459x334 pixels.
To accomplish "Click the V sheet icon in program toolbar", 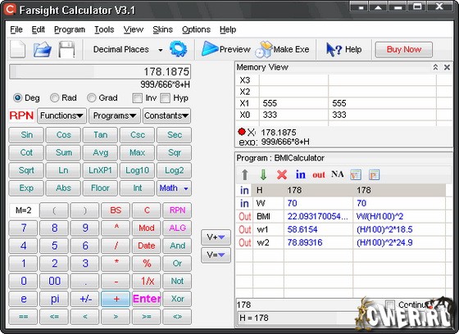I will [356, 174].
